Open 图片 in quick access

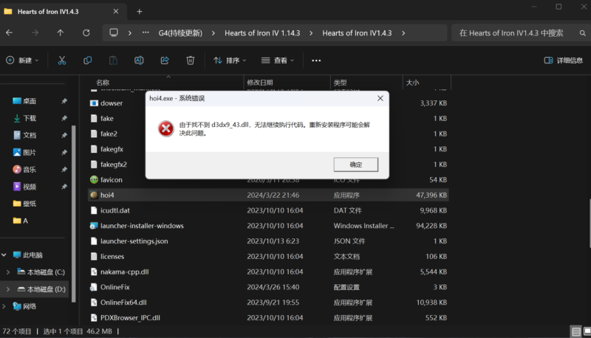click(30, 153)
